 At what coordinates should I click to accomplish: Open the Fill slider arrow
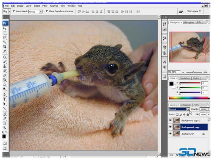[208, 114]
